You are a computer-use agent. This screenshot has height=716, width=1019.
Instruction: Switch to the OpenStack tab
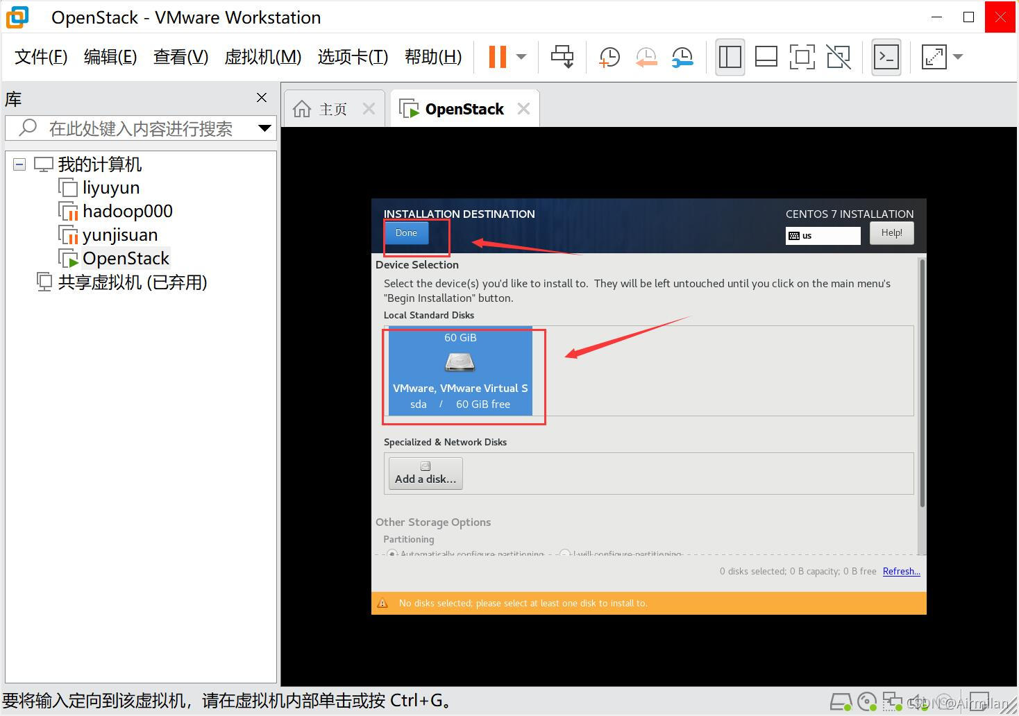[464, 109]
